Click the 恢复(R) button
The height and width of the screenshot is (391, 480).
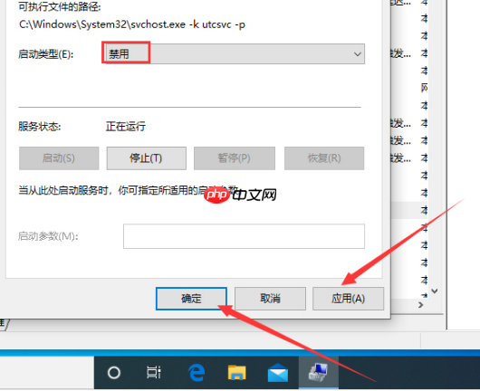tap(324, 158)
